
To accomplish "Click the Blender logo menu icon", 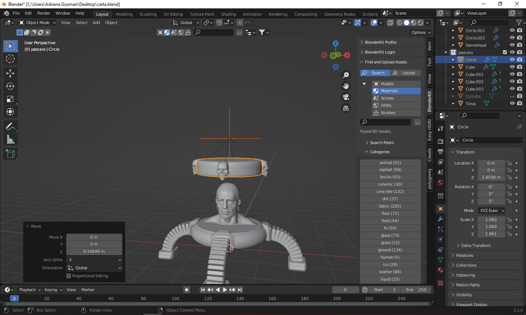I will 6,13.
